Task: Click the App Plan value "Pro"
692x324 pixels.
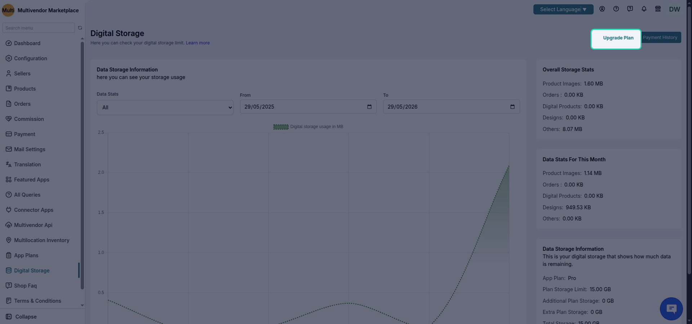Action: pyautogui.click(x=572, y=278)
